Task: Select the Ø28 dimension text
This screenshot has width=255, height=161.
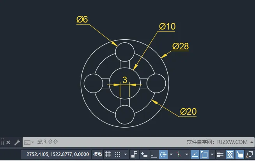Action: 181,46
